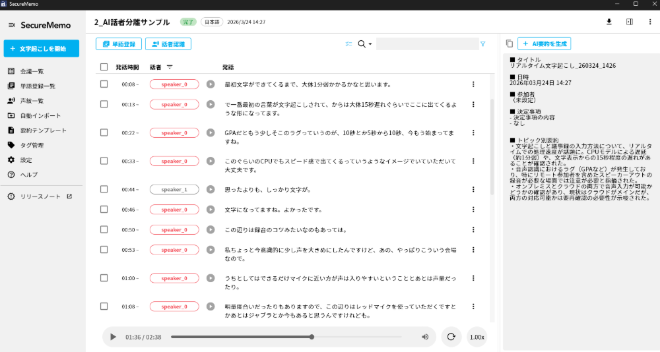Viewport: 660px width, 352px height.
Task: Check the 00:50 row checkbox
Action: click(104, 229)
